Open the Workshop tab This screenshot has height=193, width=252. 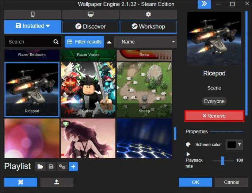148,27
